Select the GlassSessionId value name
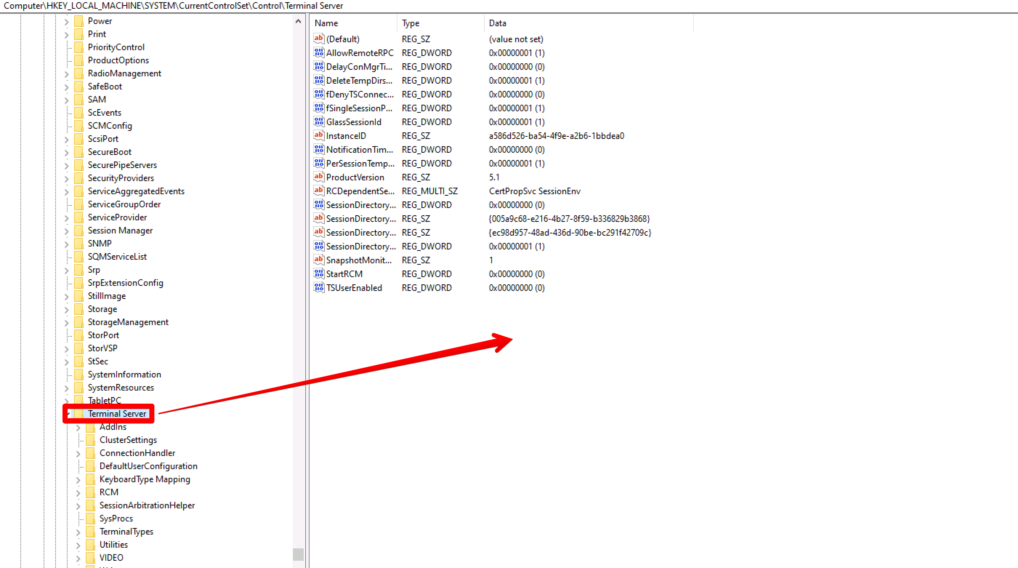This screenshot has width=1018, height=568. pos(353,122)
